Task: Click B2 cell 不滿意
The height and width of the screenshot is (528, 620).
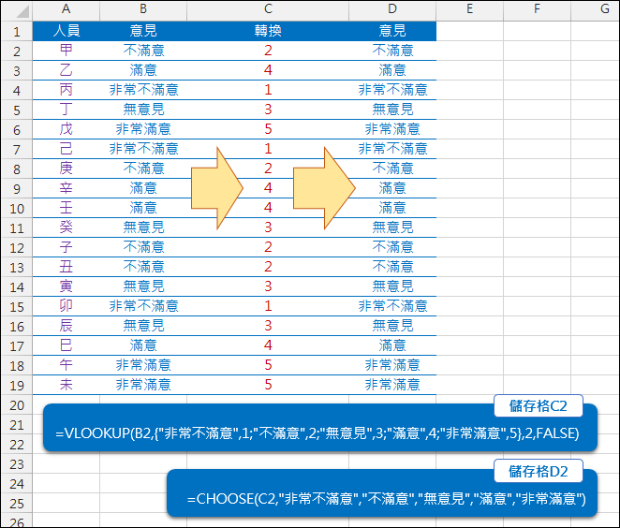Action: [x=143, y=51]
